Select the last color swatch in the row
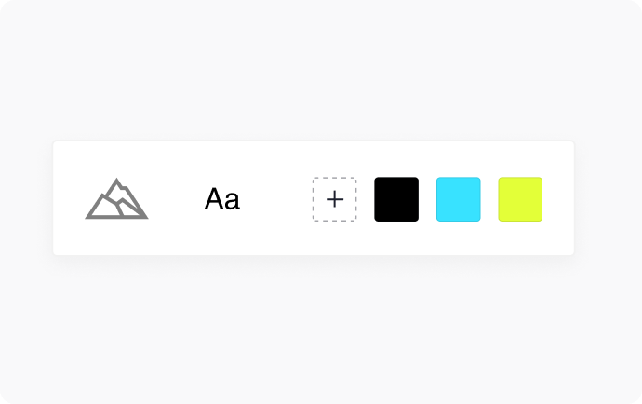Viewport: 642px width, 404px height. (x=520, y=199)
